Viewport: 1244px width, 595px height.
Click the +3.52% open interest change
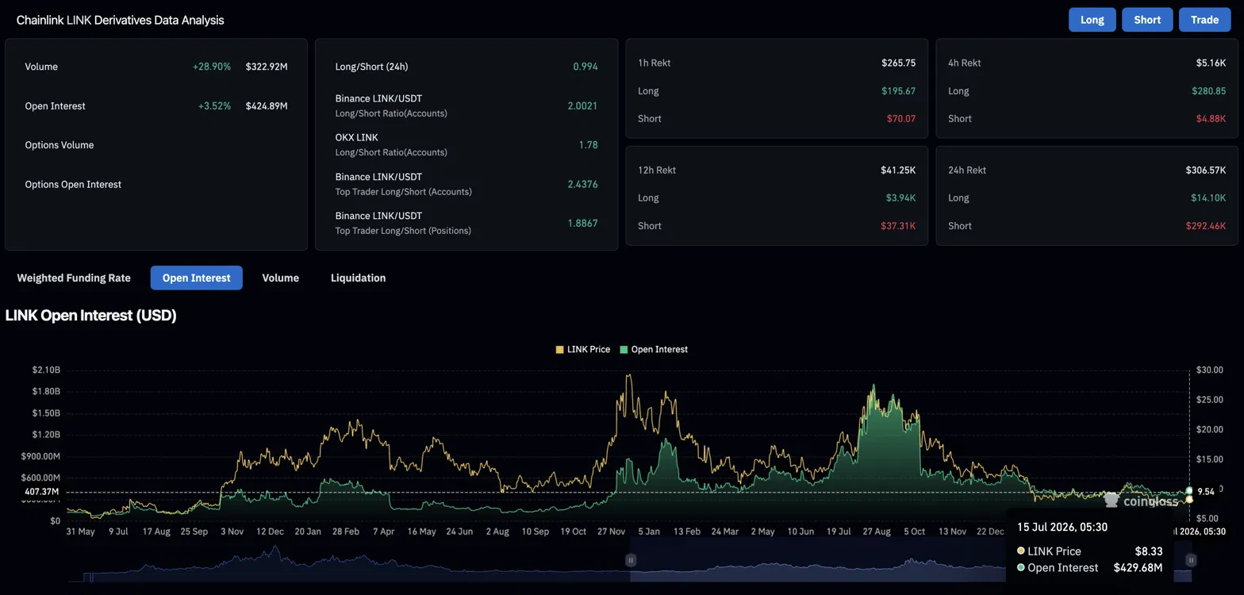214,106
